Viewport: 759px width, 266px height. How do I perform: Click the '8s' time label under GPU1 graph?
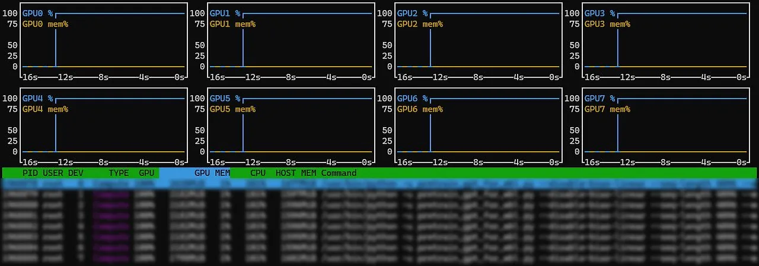pos(291,77)
